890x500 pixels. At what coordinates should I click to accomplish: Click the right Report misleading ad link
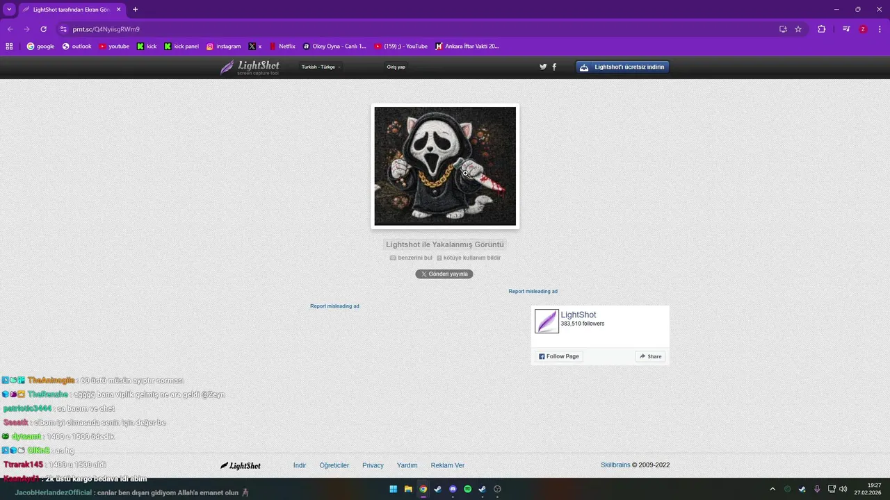533,292
